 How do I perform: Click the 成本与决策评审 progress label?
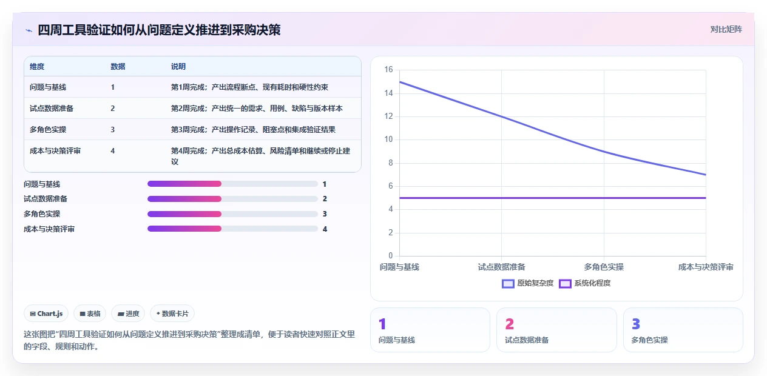[49, 229]
